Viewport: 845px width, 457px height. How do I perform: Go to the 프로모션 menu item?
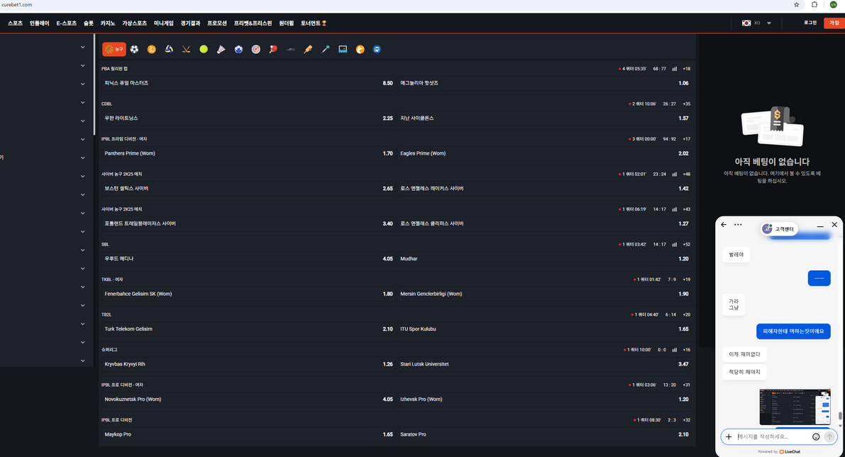tap(217, 23)
